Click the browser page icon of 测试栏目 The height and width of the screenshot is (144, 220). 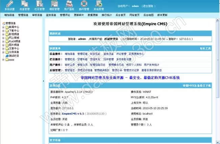tap(7, 56)
